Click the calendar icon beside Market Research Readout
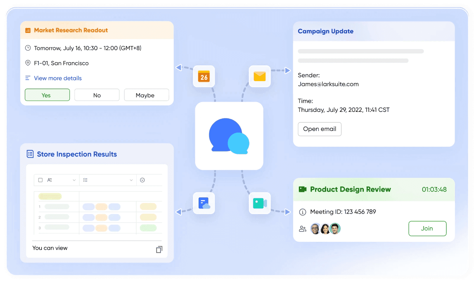474x285 pixels. pyautogui.click(x=28, y=30)
